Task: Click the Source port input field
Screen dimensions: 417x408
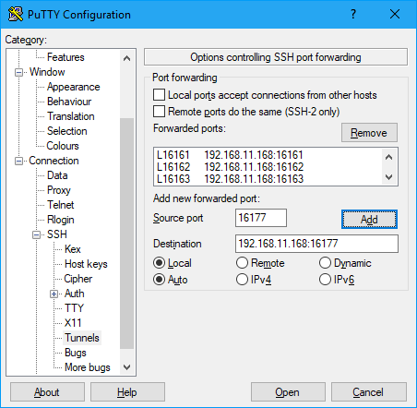Action: tap(261, 218)
